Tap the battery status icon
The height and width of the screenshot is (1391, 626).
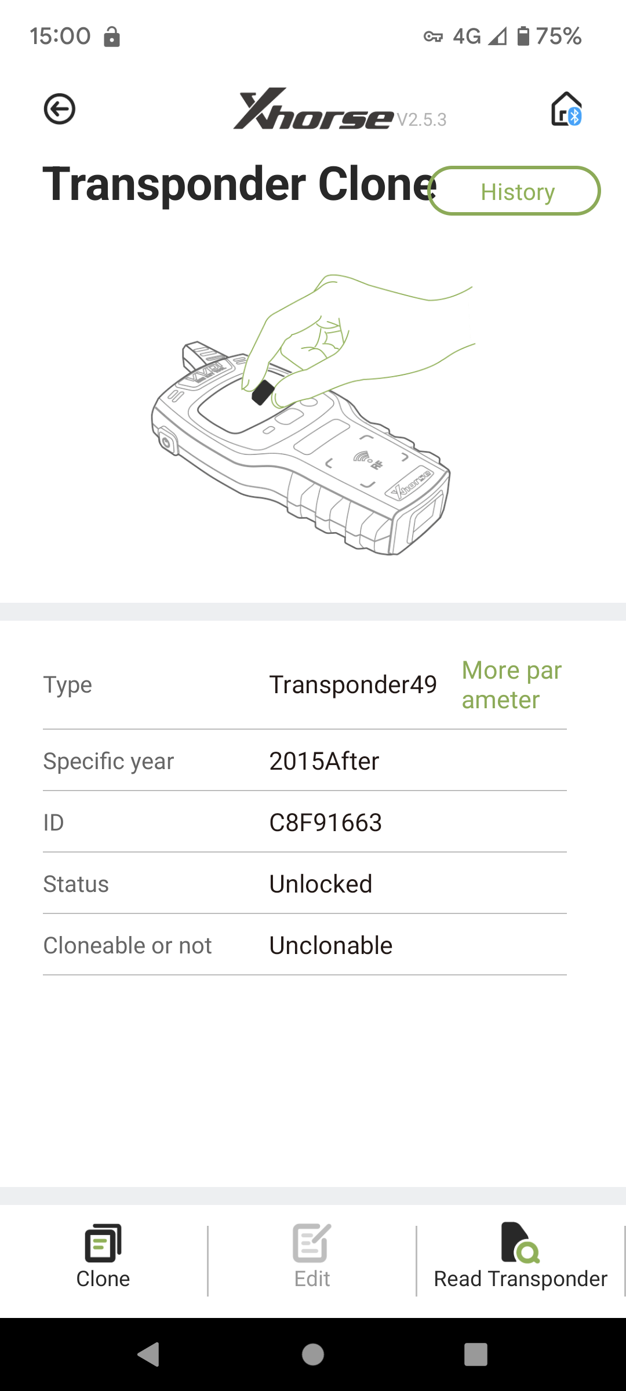(x=523, y=36)
